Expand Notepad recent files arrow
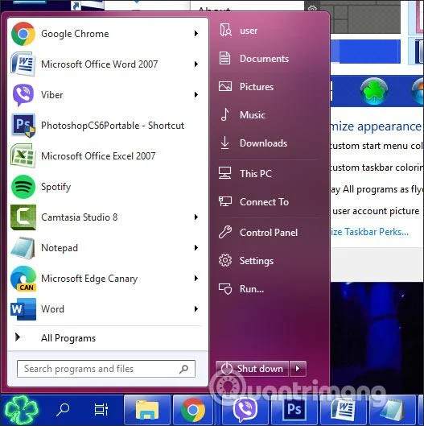 click(196, 248)
